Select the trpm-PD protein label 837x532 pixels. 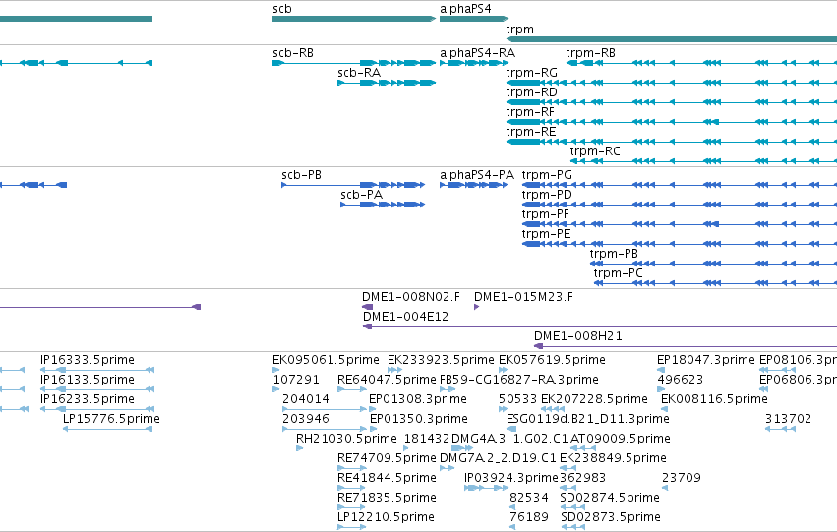tap(547, 195)
